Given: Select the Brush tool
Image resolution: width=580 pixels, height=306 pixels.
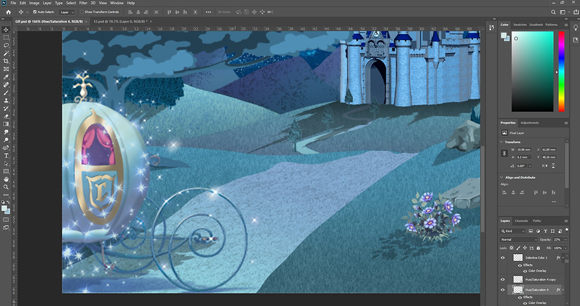Looking at the screenshot, I should (6, 93).
